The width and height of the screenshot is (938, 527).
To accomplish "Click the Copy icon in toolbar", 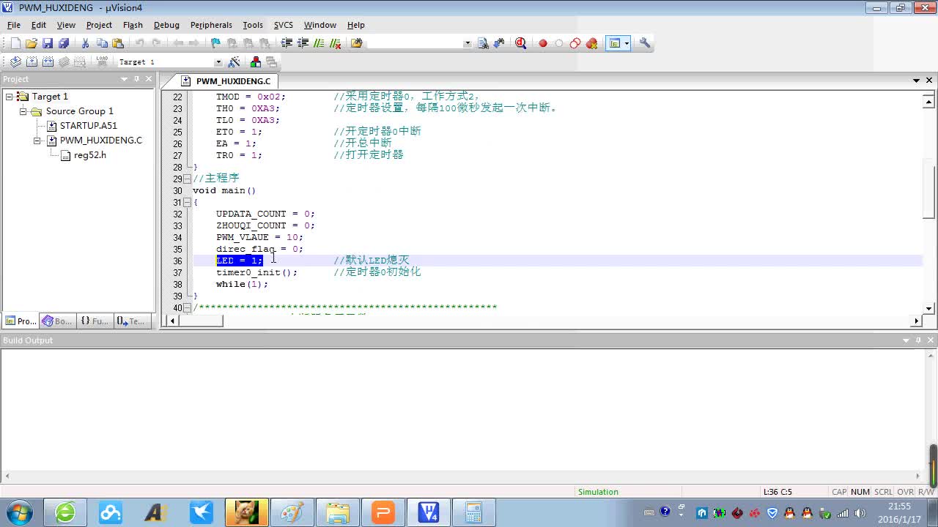I will (x=102, y=43).
